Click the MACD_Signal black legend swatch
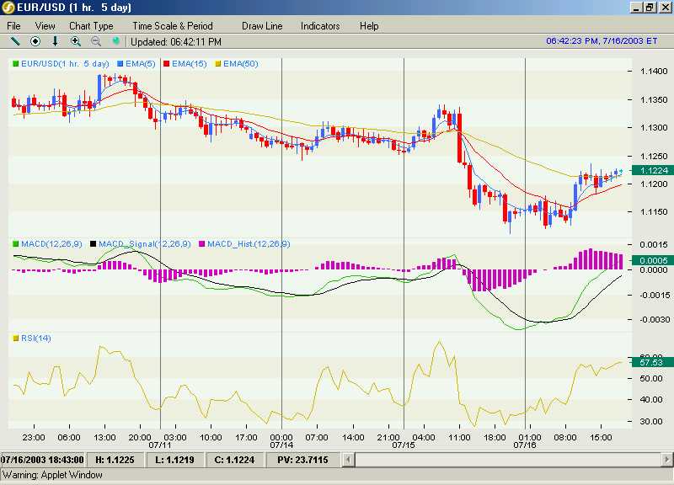Viewport: 674px width, 485px height. click(x=94, y=244)
